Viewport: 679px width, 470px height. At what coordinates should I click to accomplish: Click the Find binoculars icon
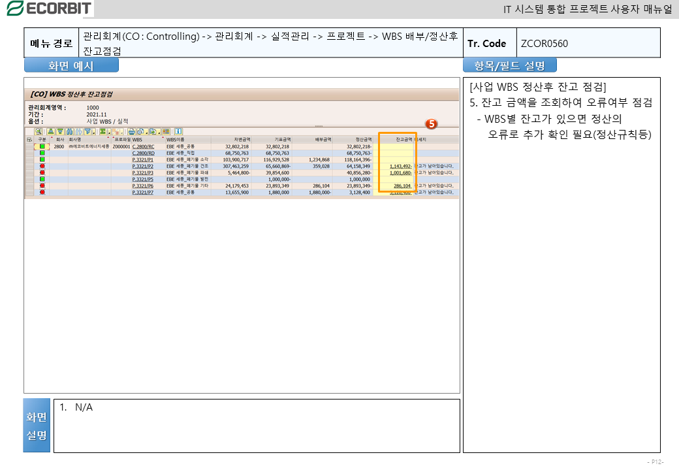(x=69, y=131)
